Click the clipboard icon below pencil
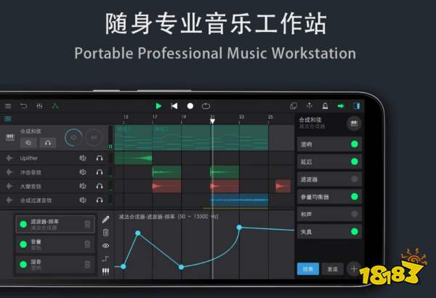436x298 pixels. point(105,233)
